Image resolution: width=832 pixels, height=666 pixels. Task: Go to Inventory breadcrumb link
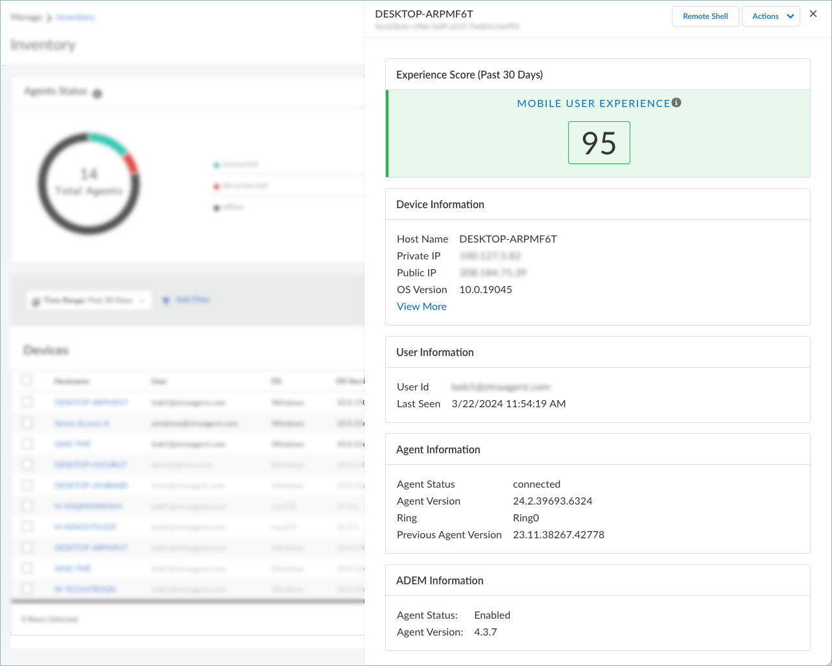click(x=75, y=18)
